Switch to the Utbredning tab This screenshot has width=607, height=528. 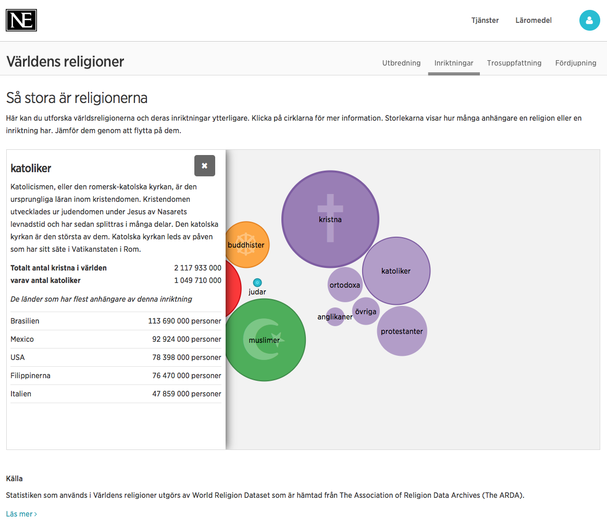[401, 63]
